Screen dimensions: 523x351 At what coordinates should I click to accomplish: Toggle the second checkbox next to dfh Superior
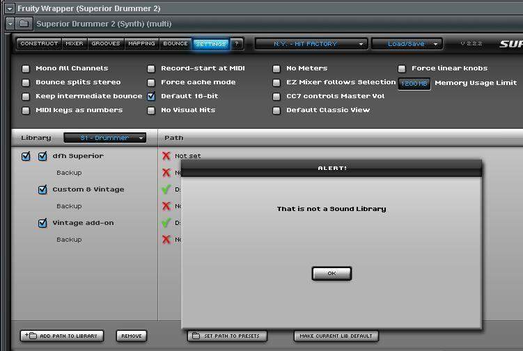[x=42, y=156]
